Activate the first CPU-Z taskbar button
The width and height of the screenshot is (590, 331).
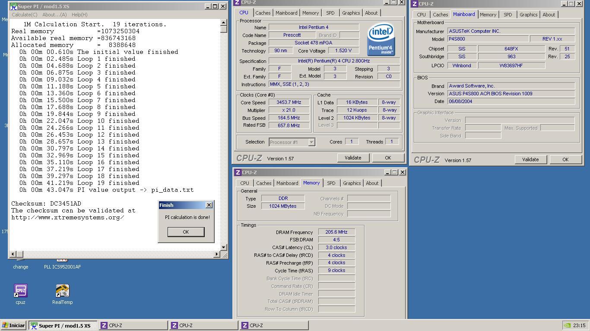pyautogui.click(x=133, y=325)
